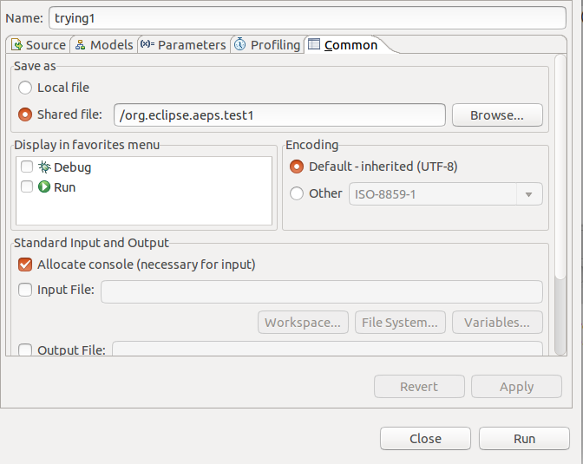583x464 pixels.
Task: Click the Profiling stopwatch icon
Action: [x=239, y=44]
